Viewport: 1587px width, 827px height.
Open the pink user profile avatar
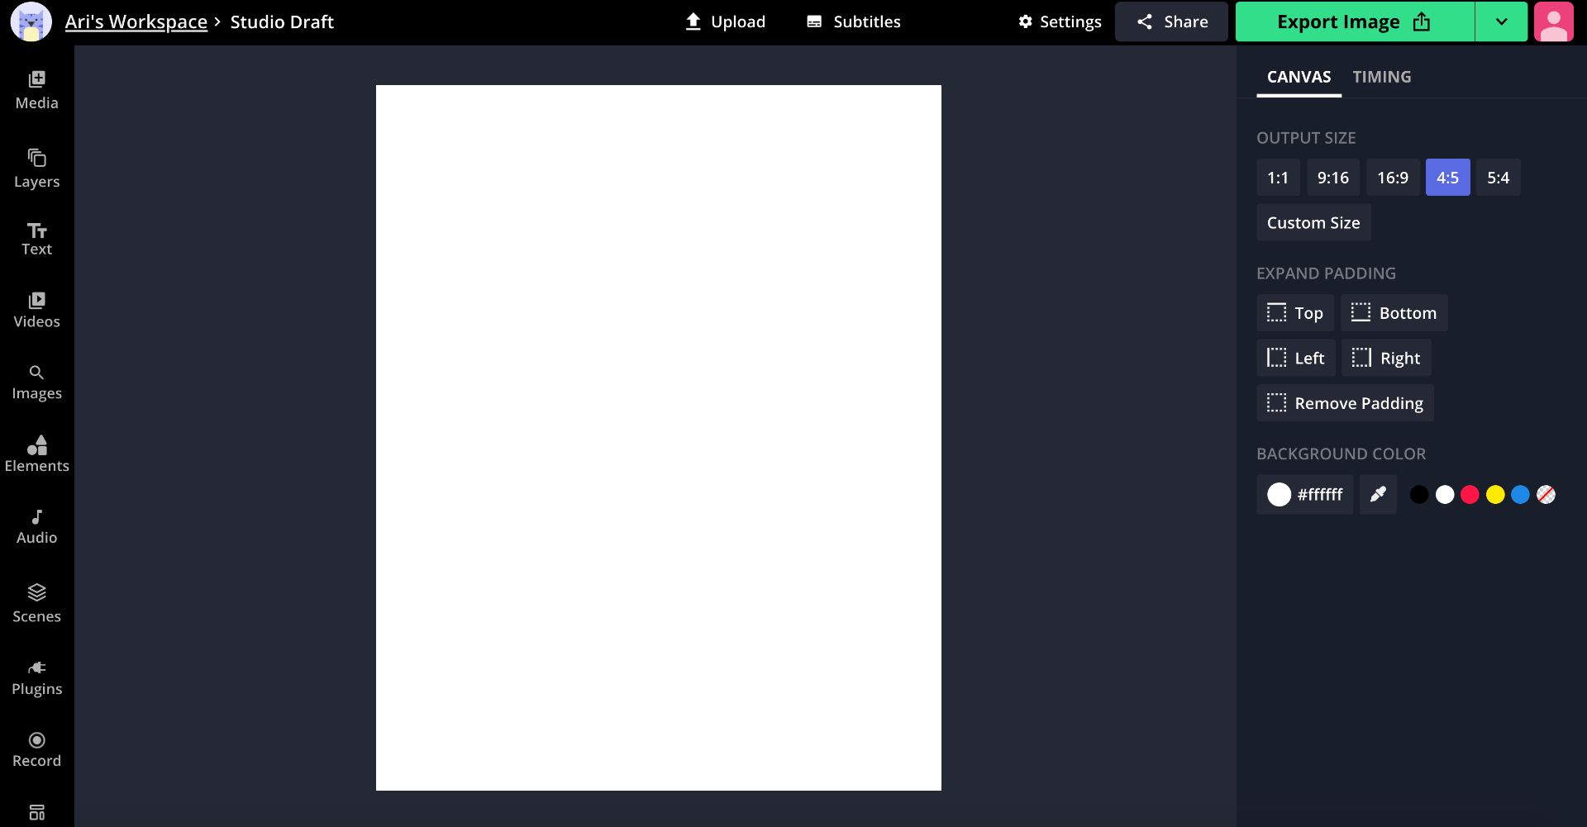point(1554,21)
